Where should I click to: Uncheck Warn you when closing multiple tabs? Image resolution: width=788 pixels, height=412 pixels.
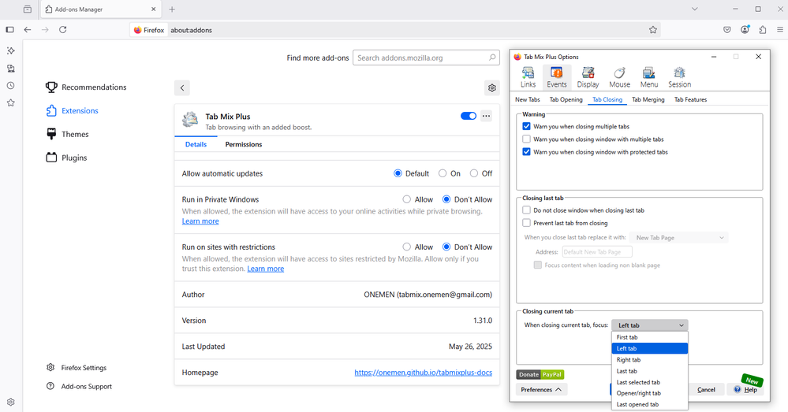click(527, 126)
